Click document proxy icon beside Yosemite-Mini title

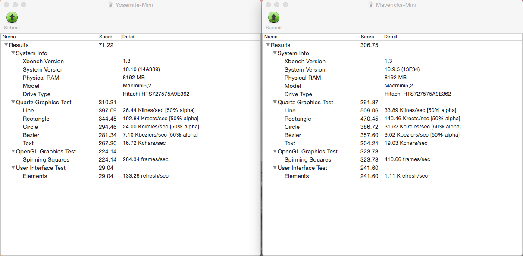[111, 5]
